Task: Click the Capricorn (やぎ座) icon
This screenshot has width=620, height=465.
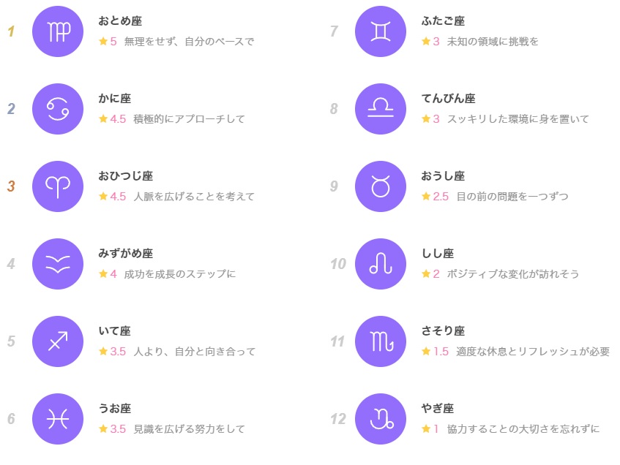Action: point(381,419)
